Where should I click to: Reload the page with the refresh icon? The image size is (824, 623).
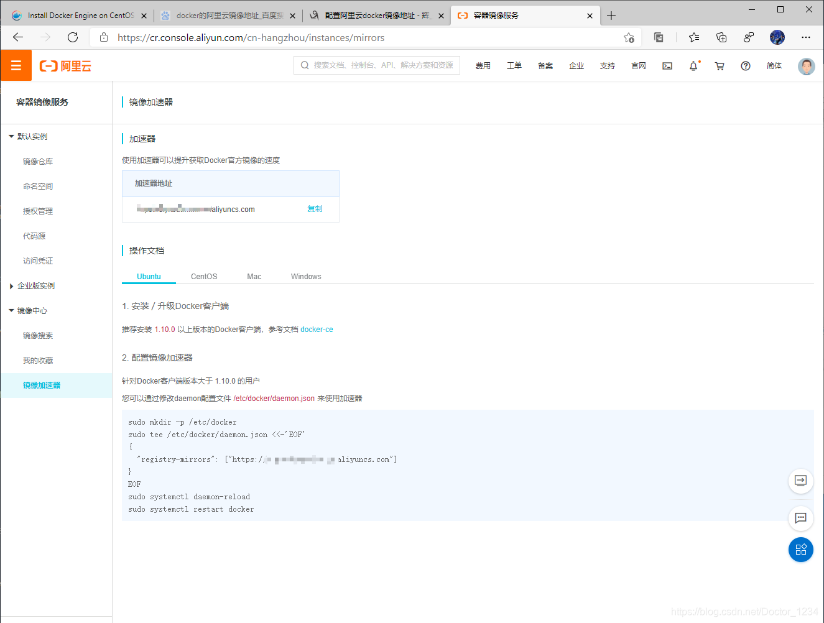click(73, 37)
